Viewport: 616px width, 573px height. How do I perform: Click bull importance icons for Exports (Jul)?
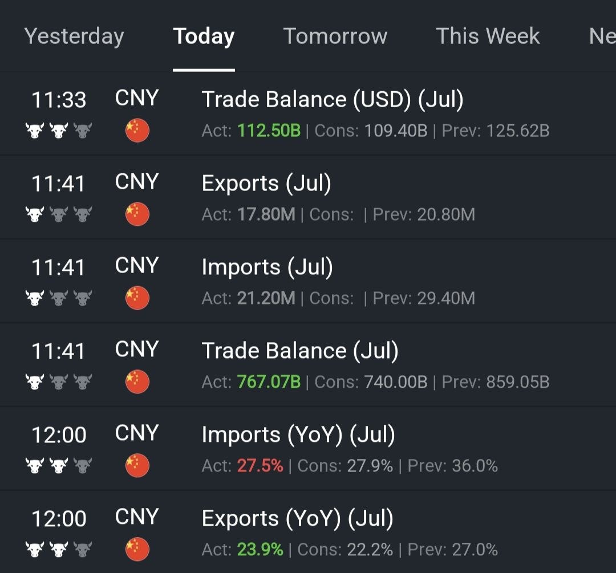click(59, 214)
